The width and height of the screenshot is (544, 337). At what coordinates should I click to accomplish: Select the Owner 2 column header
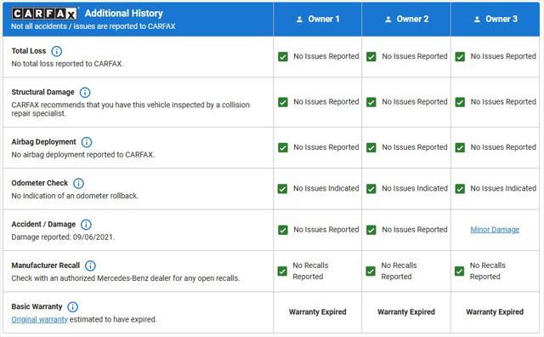coord(406,19)
